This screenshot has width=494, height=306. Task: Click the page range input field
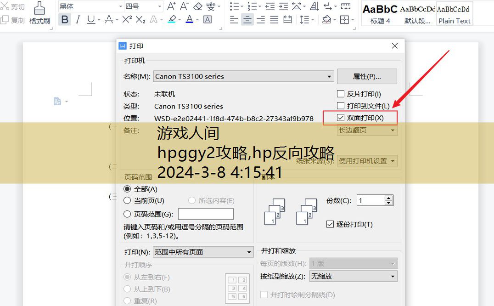point(206,214)
